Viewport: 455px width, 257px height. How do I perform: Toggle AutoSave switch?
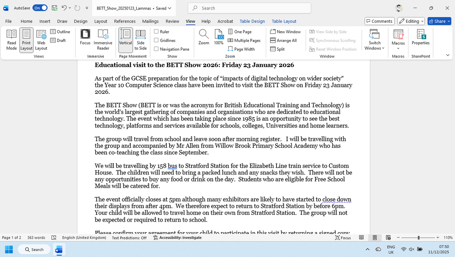point(40,8)
